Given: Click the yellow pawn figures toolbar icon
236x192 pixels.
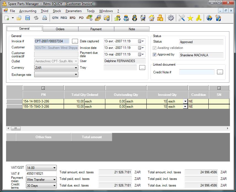Looking at the screenshot, I should (x=199, y=18).
